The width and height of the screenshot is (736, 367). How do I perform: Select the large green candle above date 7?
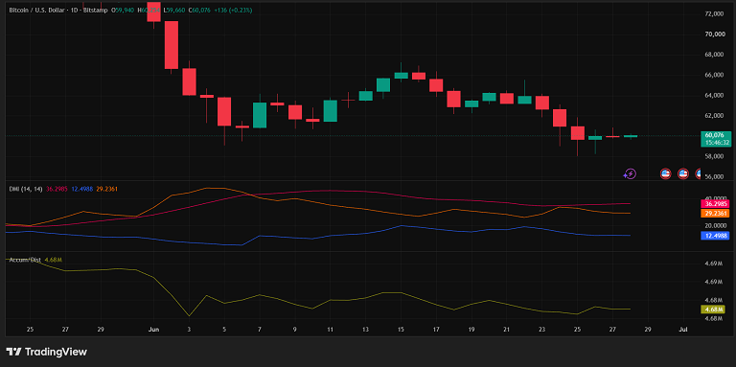click(x=260, y=115)
